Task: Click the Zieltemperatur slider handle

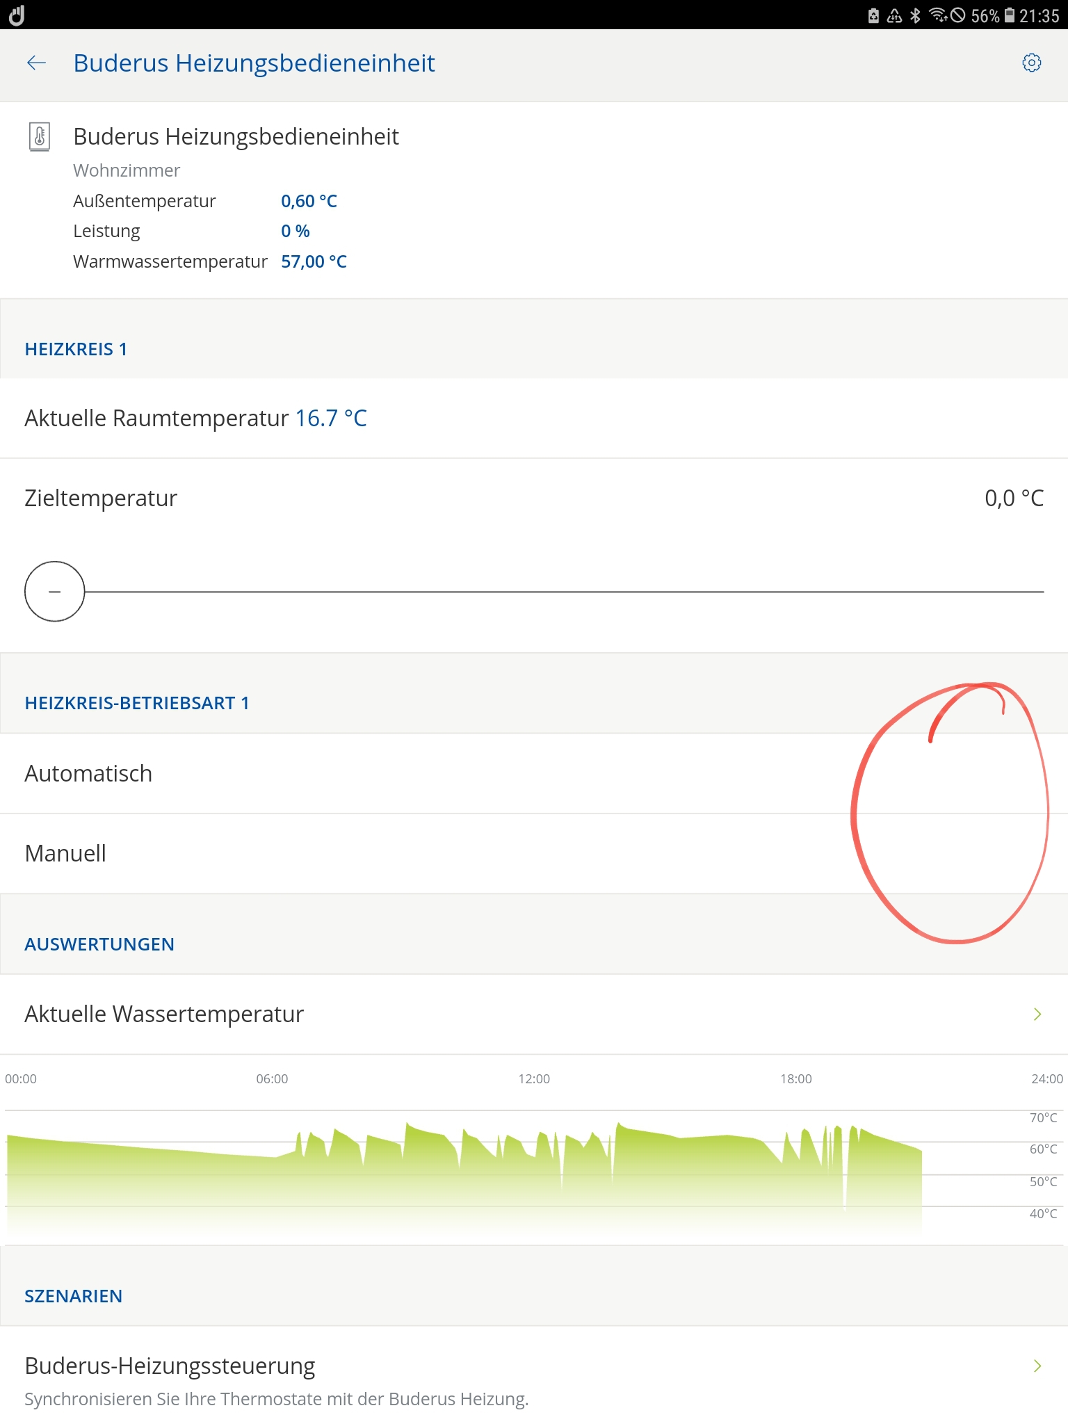Action: (x=55, y=592)
